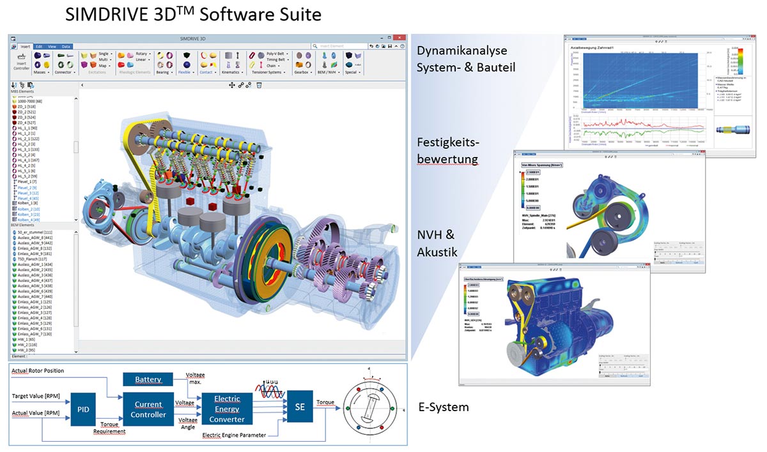This screenshot has width=767, height=452.
Task: Open the Special group dropdown
Action: coord(352,72)
